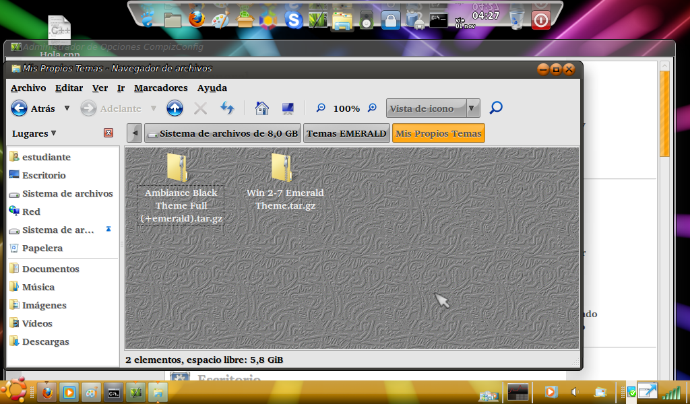Image resolution: width=690 pixels, height=404 pixels.
Task: Switch to Firefox in bottom taskbar
Action: coord(47,392)
